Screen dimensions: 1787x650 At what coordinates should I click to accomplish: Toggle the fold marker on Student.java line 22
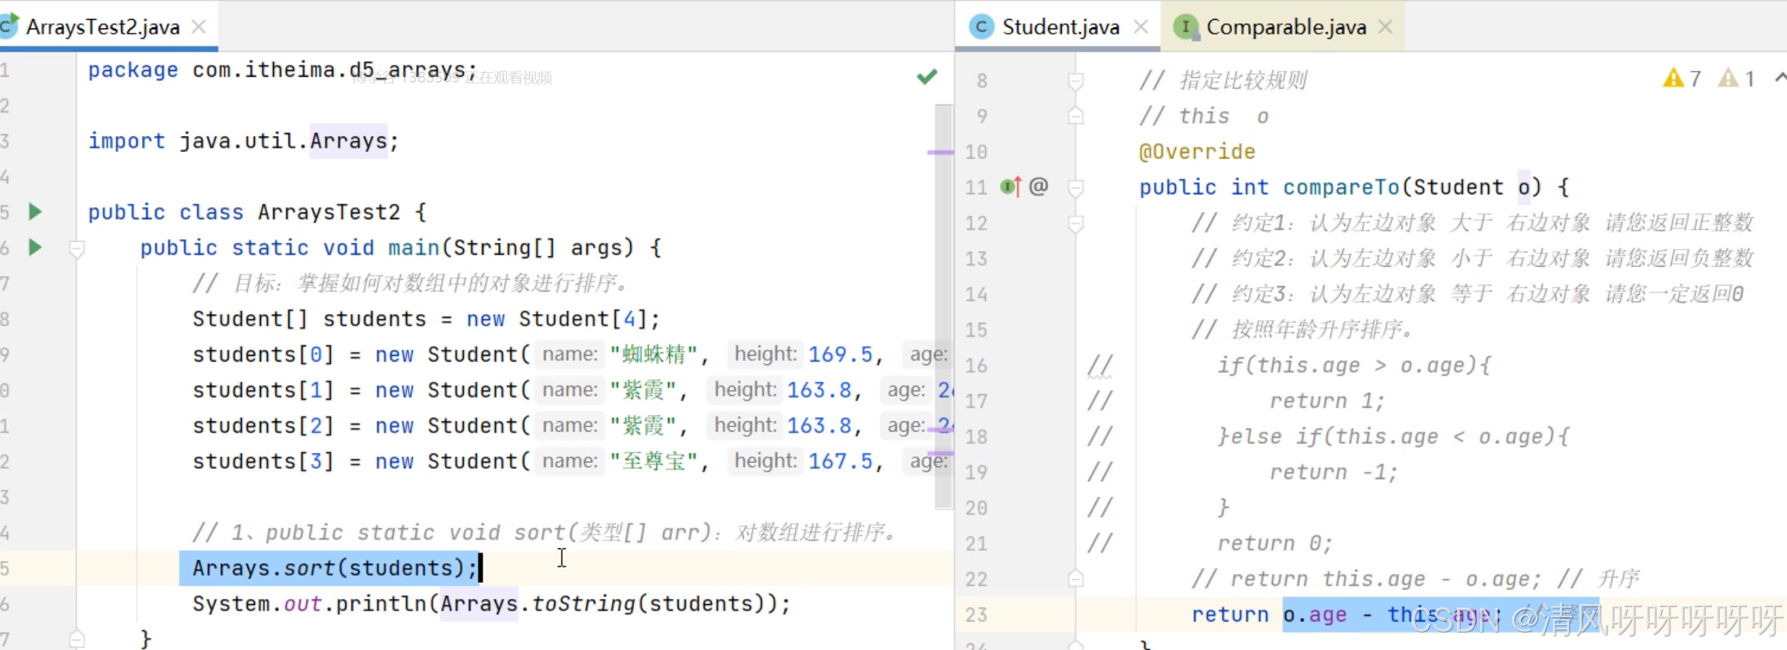point(1076,578)
